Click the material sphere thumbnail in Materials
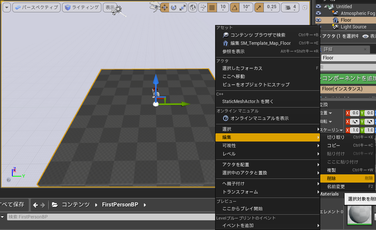The height and width of the screenshot is (230, 376). coord(359,215)
